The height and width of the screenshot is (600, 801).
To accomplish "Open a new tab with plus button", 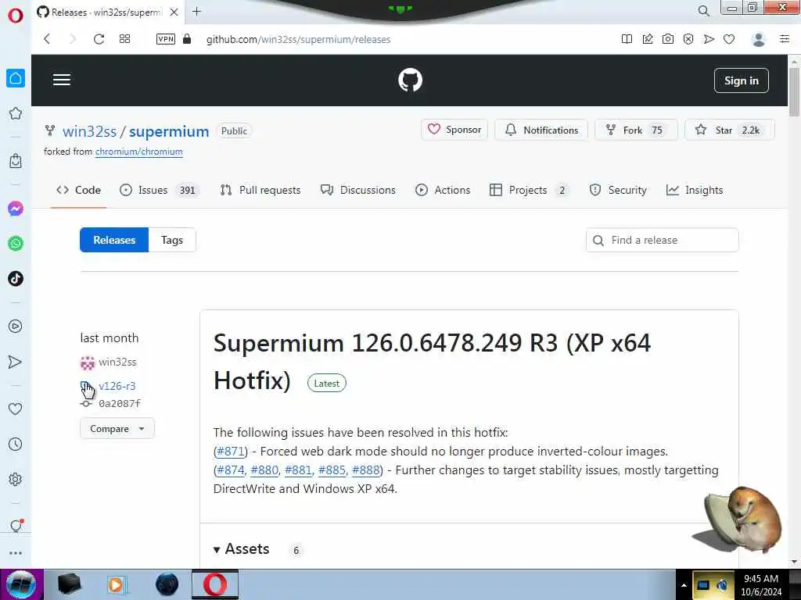I will (196, 12).
